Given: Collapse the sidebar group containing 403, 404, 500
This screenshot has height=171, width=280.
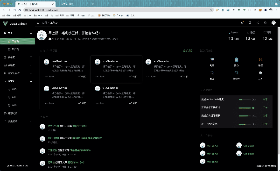Looking at the screenshot, I should point(31,81).
